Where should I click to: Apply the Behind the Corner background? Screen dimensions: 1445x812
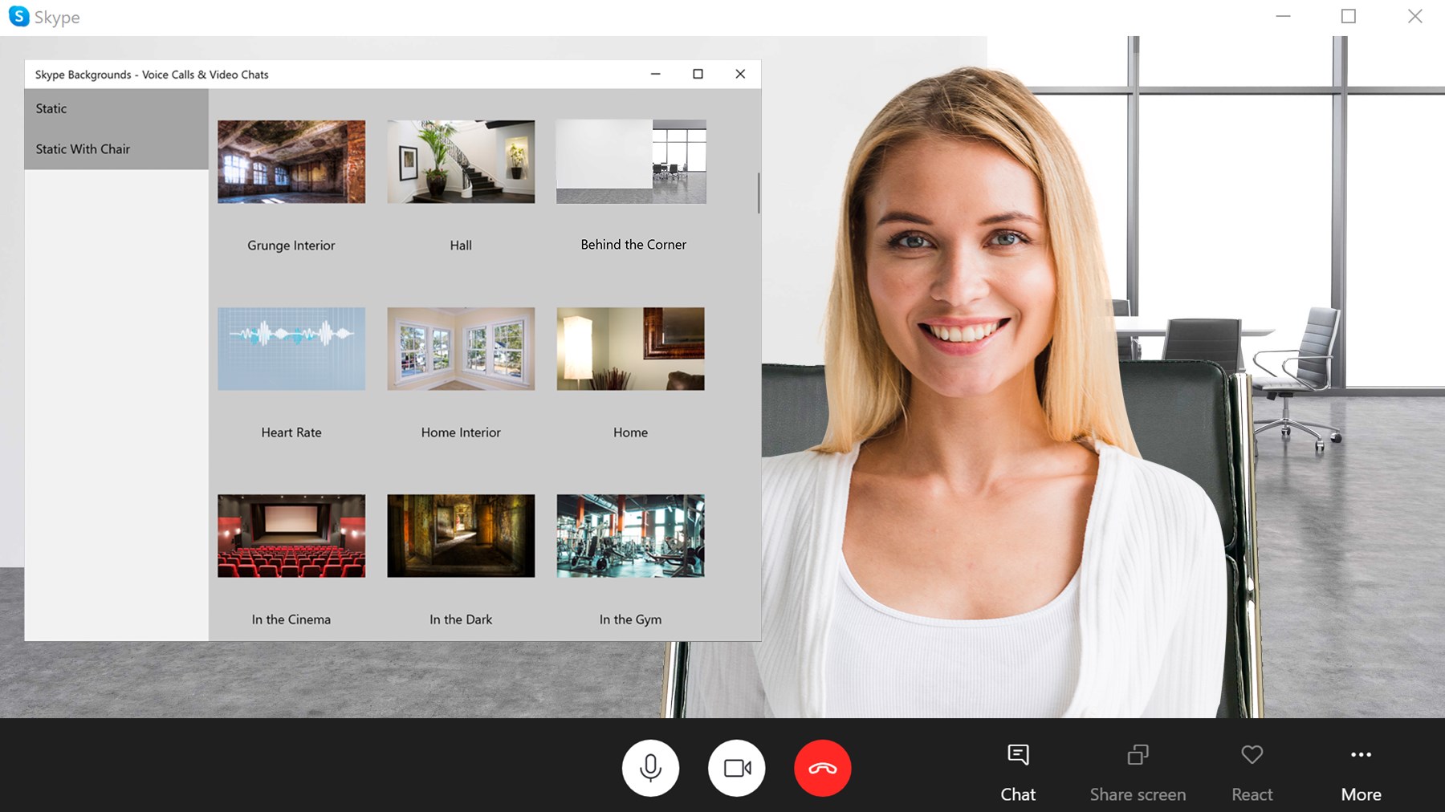631,162
